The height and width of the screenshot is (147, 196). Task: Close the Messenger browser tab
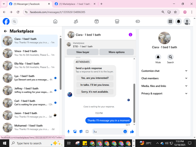[49, 4]
